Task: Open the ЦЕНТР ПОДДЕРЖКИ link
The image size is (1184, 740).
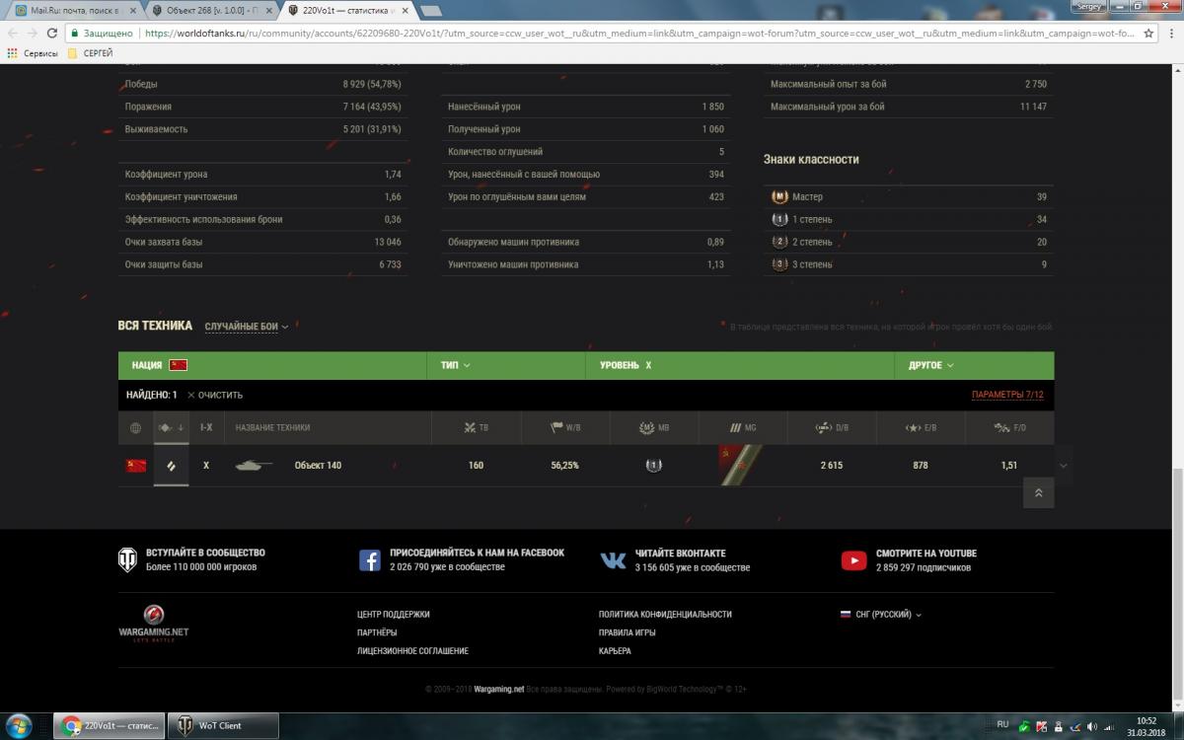Action: (394, 614)
